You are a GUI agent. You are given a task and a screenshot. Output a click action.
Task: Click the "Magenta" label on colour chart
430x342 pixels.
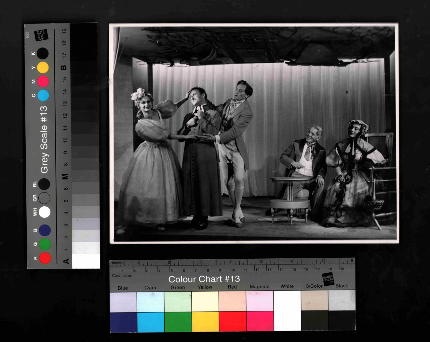click(260, 287)
